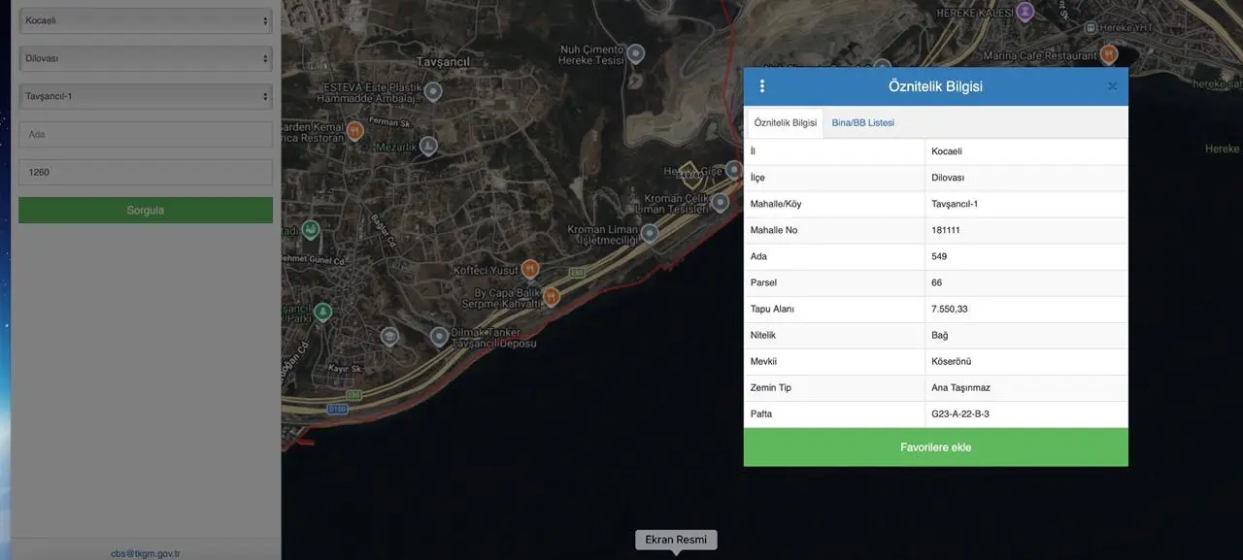Click the Nuh Çimento Hereke Tesisi map pin
This screenshot has height=560, width=1243.
(635, 54)
